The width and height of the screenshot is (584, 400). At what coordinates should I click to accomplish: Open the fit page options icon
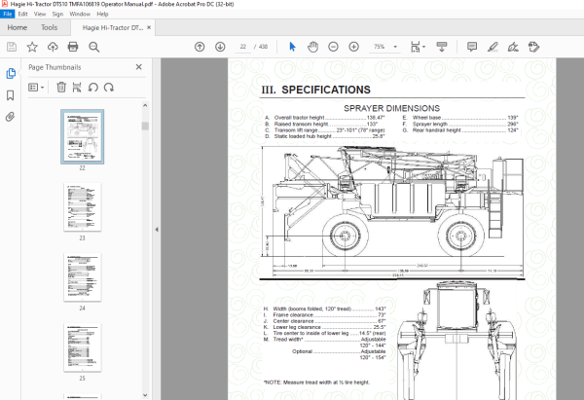416,47
